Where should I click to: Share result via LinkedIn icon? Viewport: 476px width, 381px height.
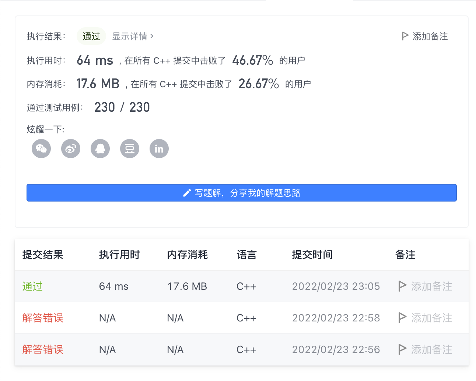(159, 149)
